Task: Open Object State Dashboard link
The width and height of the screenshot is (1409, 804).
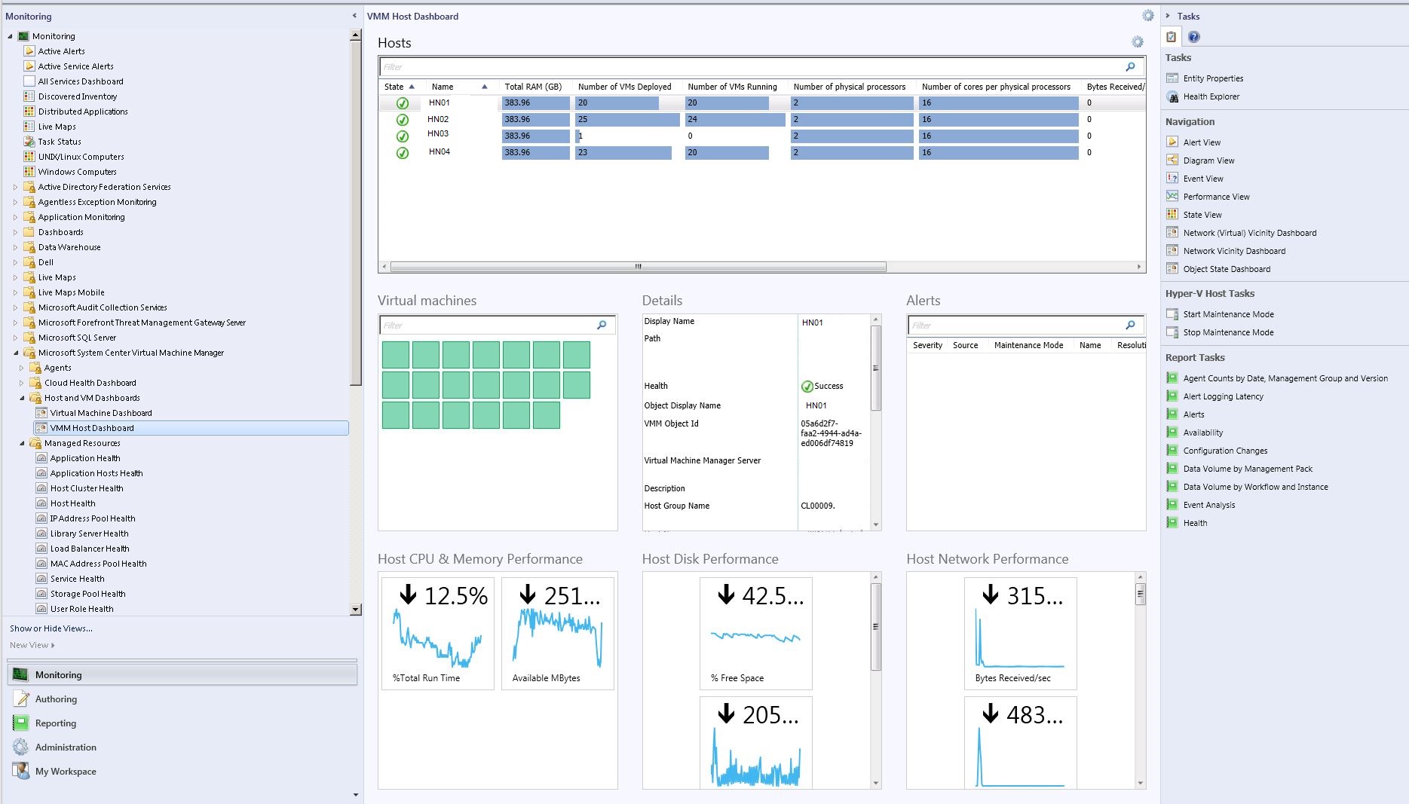Action: [1227, 269]
